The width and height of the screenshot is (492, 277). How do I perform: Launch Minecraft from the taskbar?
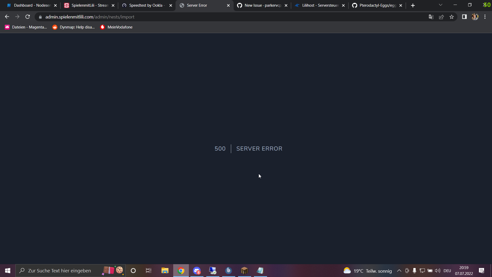[244, 271]
